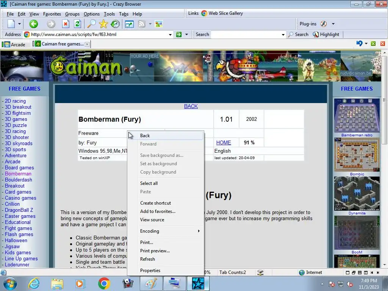Click the grey Forward arrow toolbar button

[x=51, y=24]
